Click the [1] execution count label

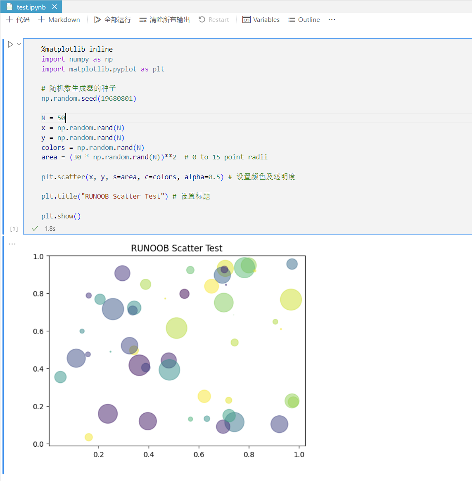point(14,229)
